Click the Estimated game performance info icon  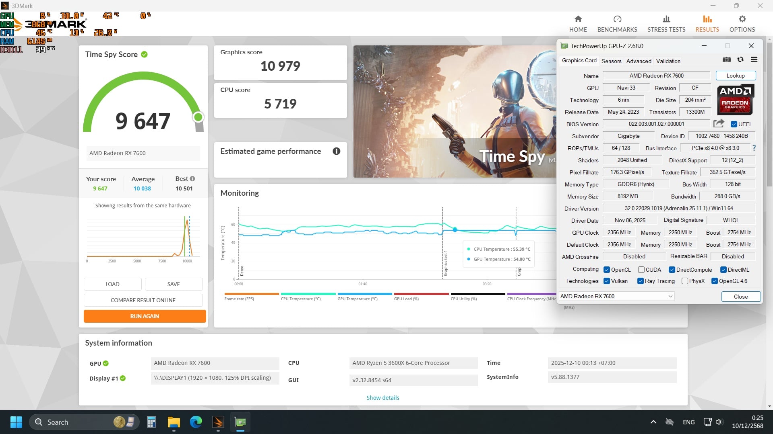(x=337, y=151)
